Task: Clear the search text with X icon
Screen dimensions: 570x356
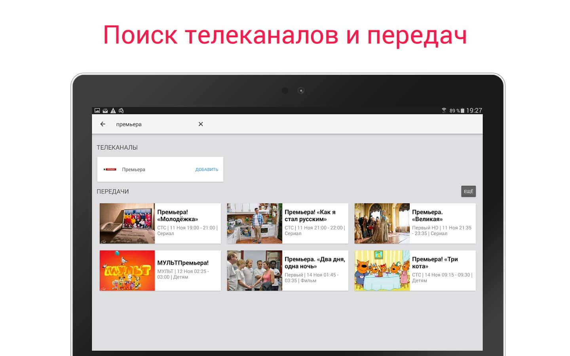Action: click(x=201, y=124)
